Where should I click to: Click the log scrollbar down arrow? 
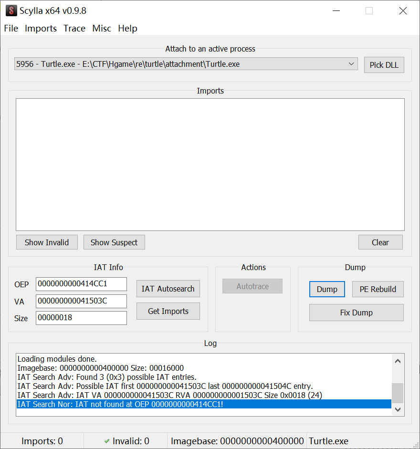pos(398,409)
